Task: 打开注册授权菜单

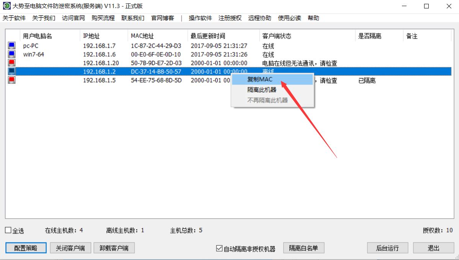Action: 230,18
